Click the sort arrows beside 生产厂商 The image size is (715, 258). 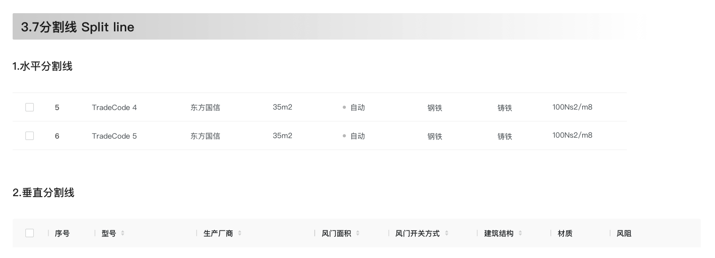tap(240, 233)
